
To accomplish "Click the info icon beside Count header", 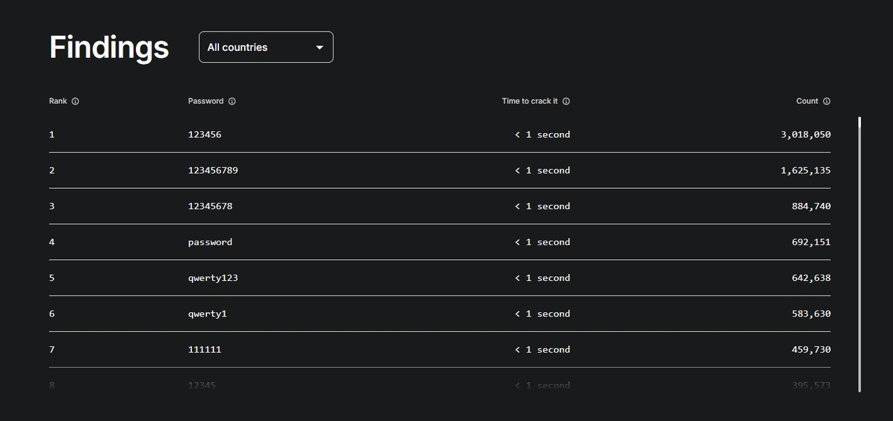I will pyautogui.click(x=827, y=101).
